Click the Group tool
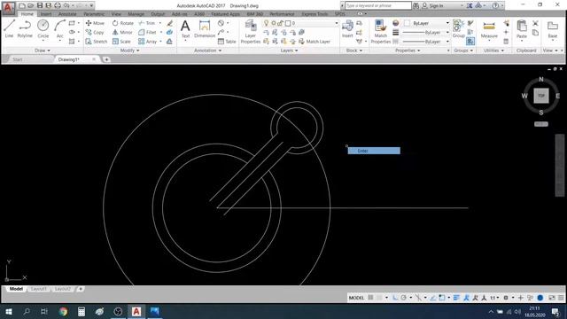The height and width of the screenshot is (319, 567). point(459,28)
